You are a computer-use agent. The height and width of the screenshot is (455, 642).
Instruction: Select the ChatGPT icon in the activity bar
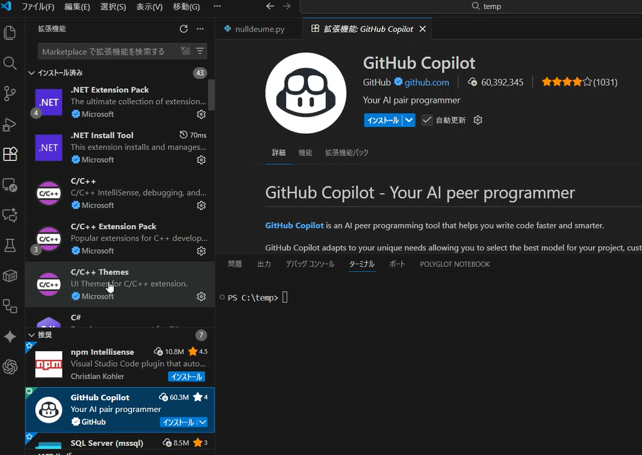click(x=10, y=367)
